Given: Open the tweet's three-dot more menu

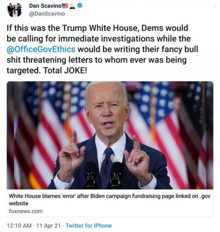Looking at the screenshot, I should (214, 6).
